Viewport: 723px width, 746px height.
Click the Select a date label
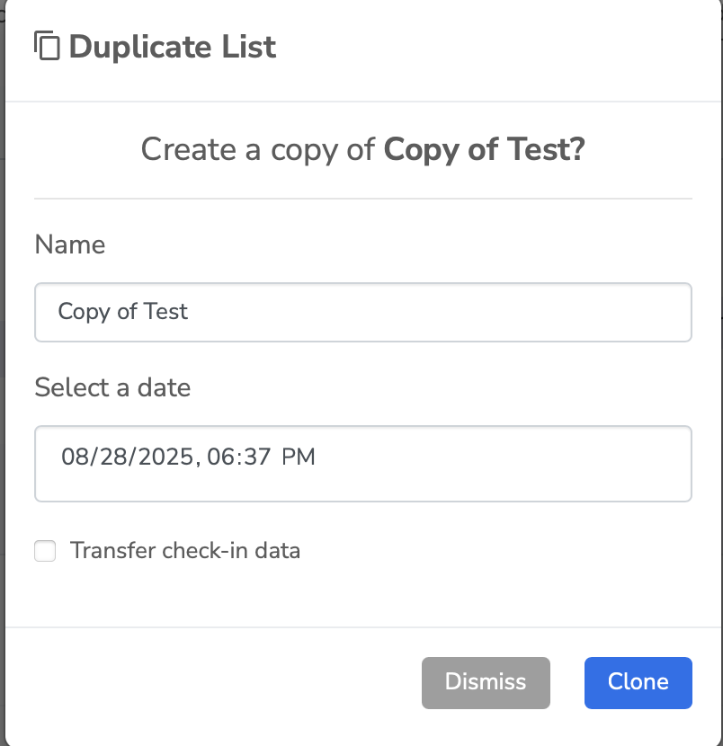pyautogui.click(x=112, y=387)
